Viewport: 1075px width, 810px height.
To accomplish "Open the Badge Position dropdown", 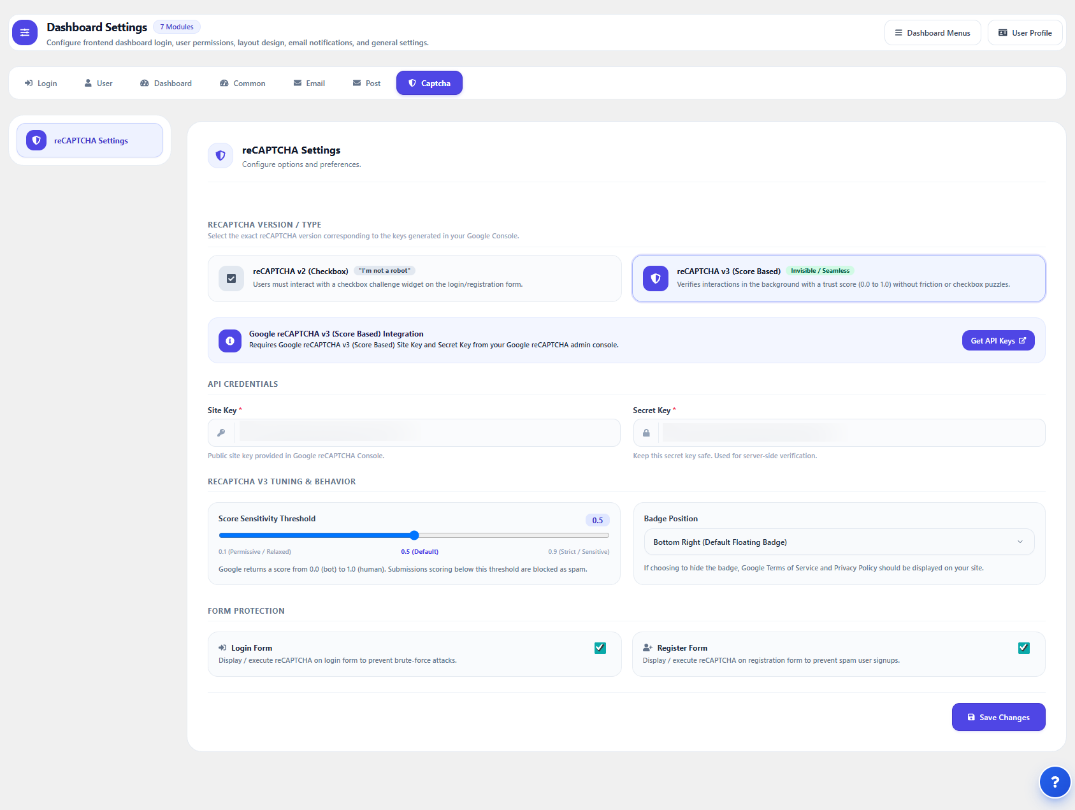I will [x=839, y=542].
